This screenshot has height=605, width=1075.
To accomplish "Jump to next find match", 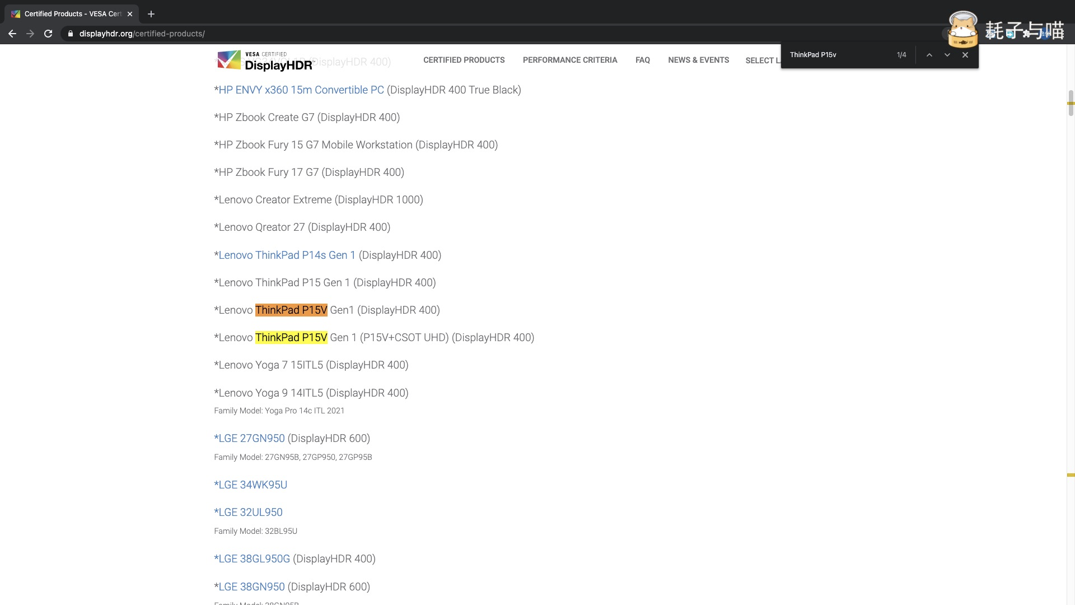I will (947, 55).
